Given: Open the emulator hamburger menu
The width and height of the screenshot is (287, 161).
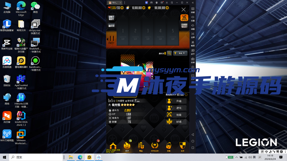Looking at the screenshot, I should (x=167, y=3).
